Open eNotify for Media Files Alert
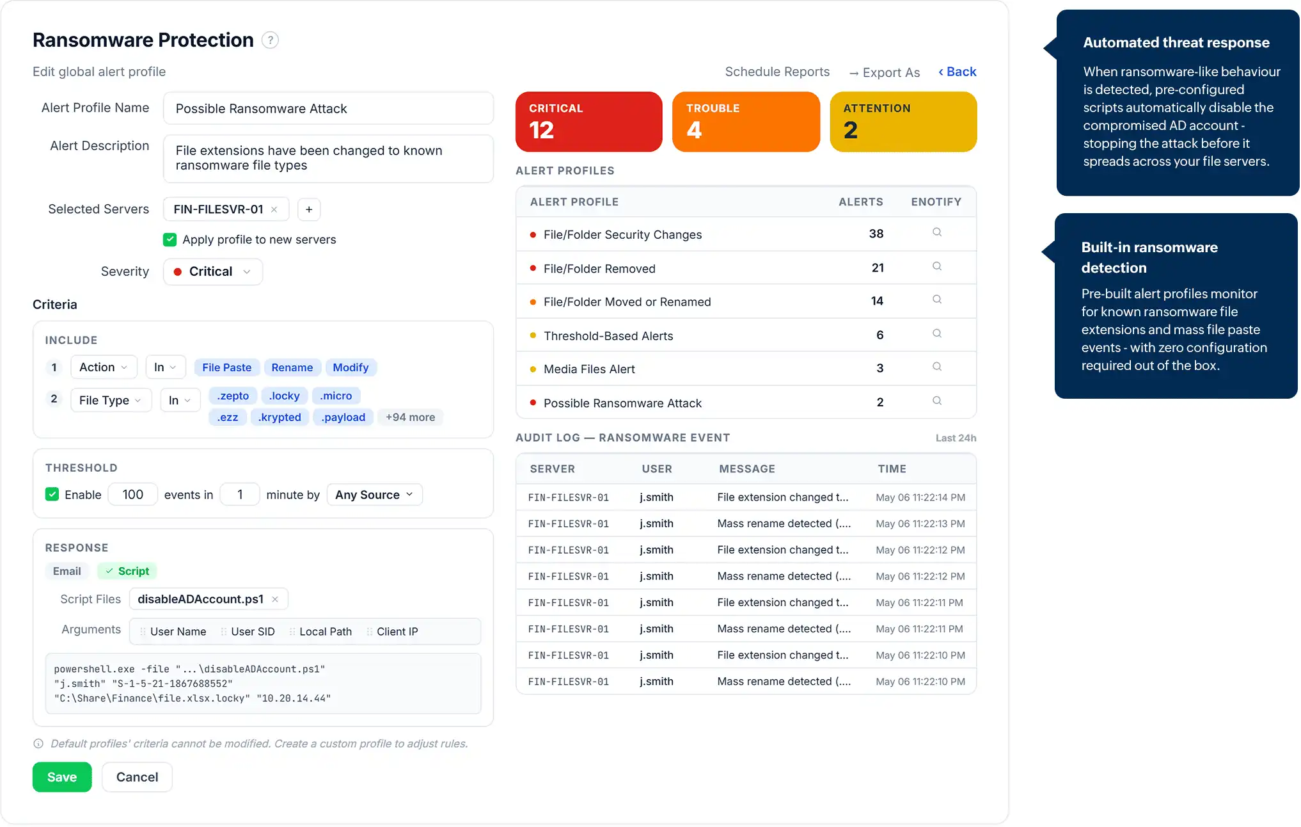Image resolution: width=1301 pixels, height=827 pixels. coord(936,367)
